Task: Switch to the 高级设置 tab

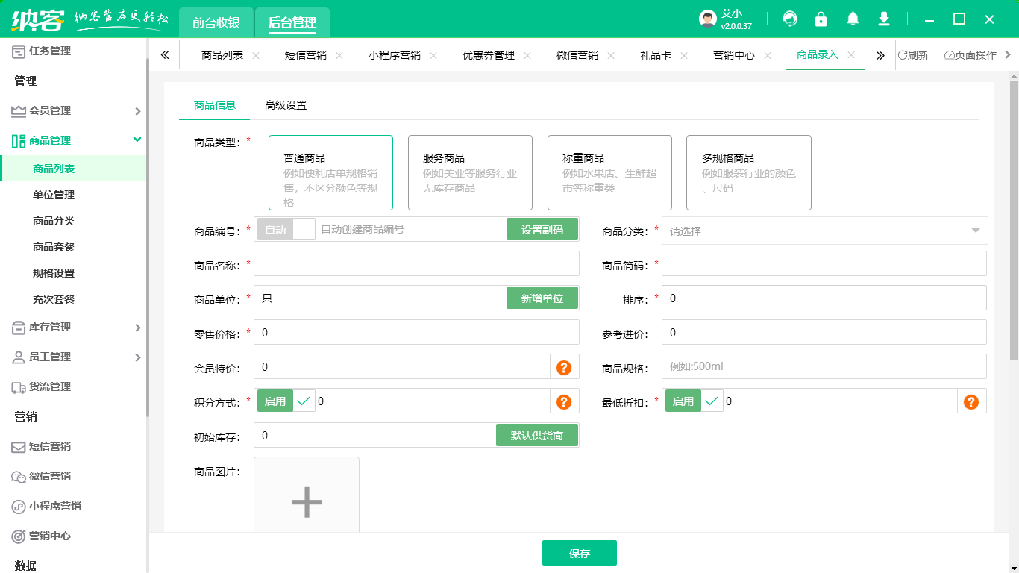Action: pyautogui.click(x=286, y=105)
